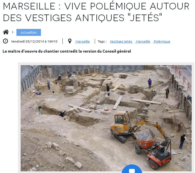Open the Actualités category

[29, 33]
